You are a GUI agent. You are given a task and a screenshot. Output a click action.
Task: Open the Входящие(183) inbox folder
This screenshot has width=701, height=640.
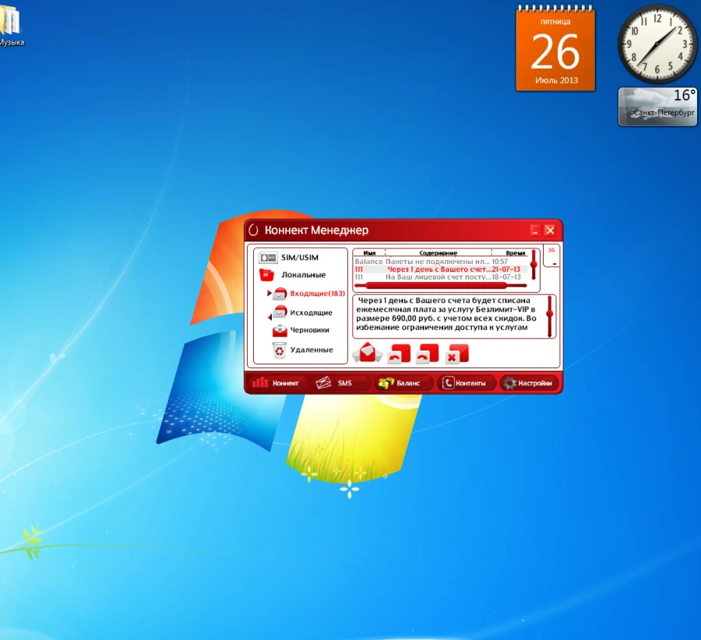308,294
